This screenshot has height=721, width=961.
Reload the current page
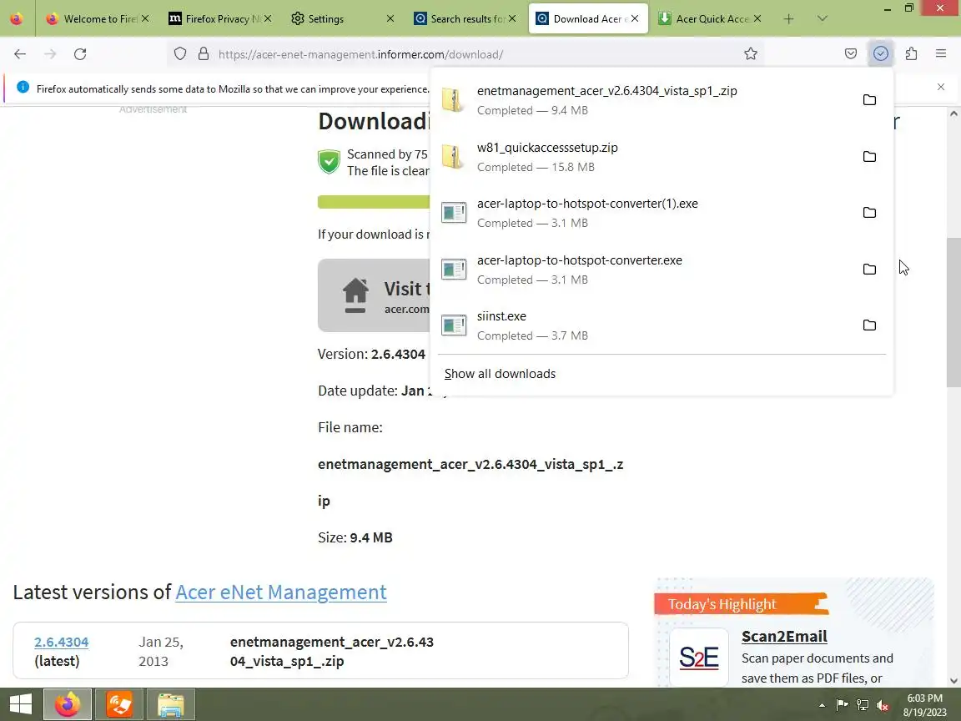coord(80,54)
